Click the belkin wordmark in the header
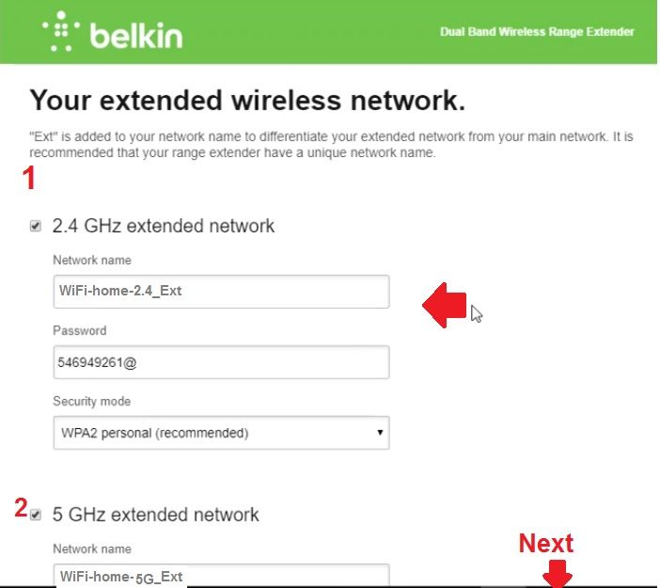This screenshot has height=588, width=660. (x=135, y=35)
